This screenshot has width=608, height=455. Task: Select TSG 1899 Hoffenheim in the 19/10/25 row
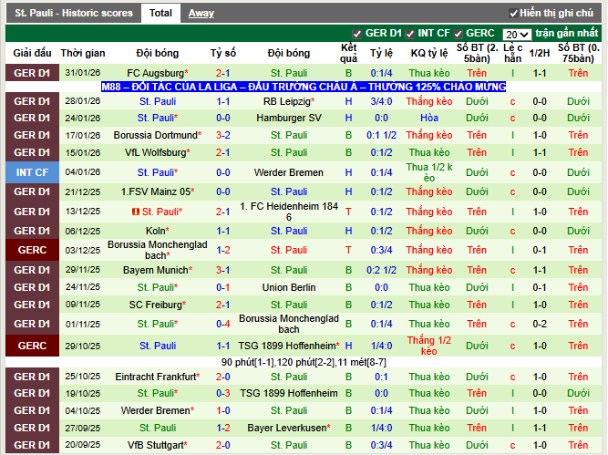pos(289,393)
